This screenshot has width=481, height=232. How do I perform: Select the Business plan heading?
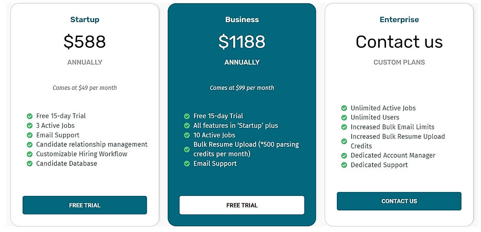(242, 20)
